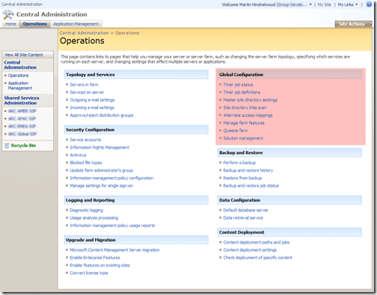This screenshot has height=295, width=377.
Task: Open Diagnostic logging
Action: (86, 211)
